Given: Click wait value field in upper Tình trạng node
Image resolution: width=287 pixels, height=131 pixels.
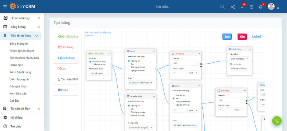Looking at the screenshot, I should 179,73.
